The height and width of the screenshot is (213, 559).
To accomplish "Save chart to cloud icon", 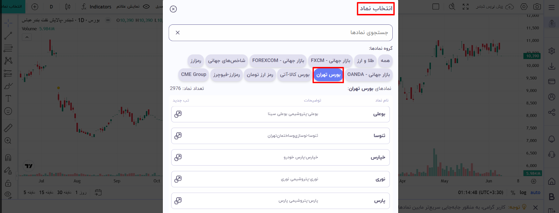I will point(510,7).
